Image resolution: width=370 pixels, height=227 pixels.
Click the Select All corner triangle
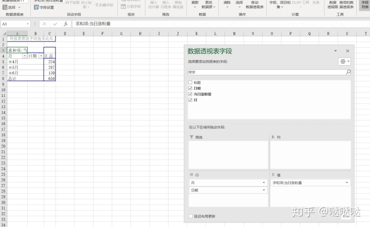click(x=4, y=33)
